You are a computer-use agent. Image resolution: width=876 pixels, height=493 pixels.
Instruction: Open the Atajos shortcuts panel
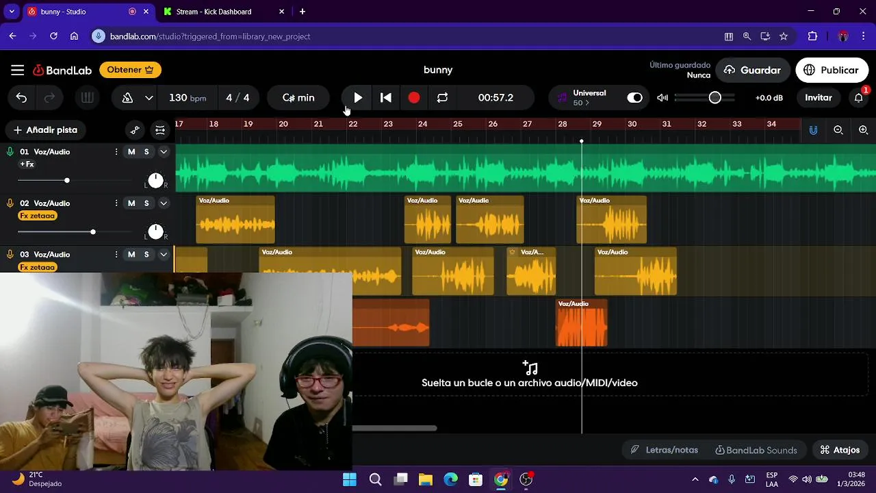[x=840, y=450]
